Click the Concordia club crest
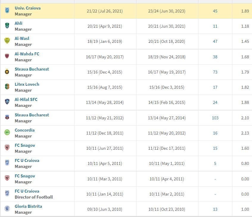Screen dimensions: 252x217 tap(7, 132)
